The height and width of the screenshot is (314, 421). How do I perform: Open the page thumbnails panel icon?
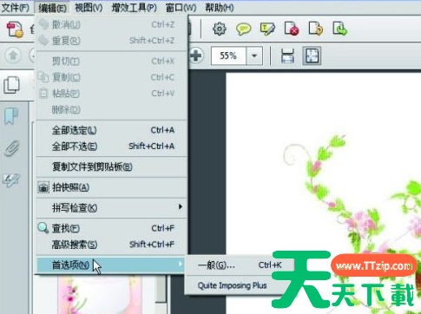coord(12,85)
